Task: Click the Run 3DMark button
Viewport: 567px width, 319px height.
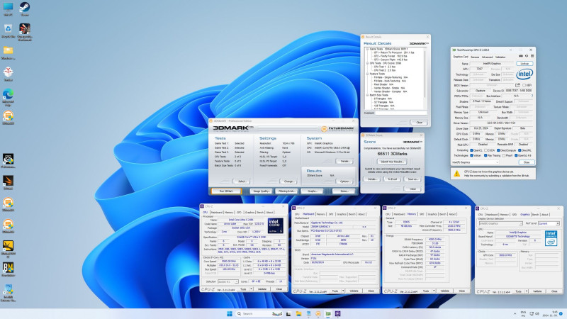Action: point(226,191)
